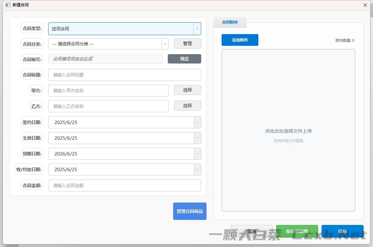Viewport: 373px width, 247px height.
Task: Open the 收/付款日期 date picker arrow
Action: pyautogui.click(x=197, y=169)
